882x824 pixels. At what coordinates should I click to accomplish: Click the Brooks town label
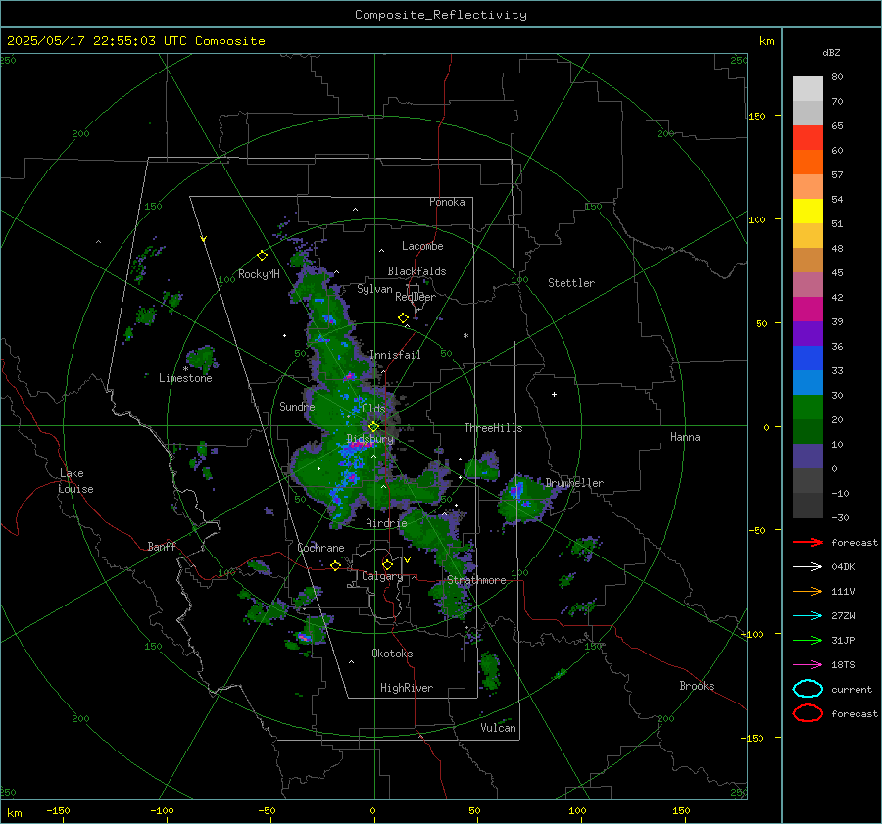[697, 686]
